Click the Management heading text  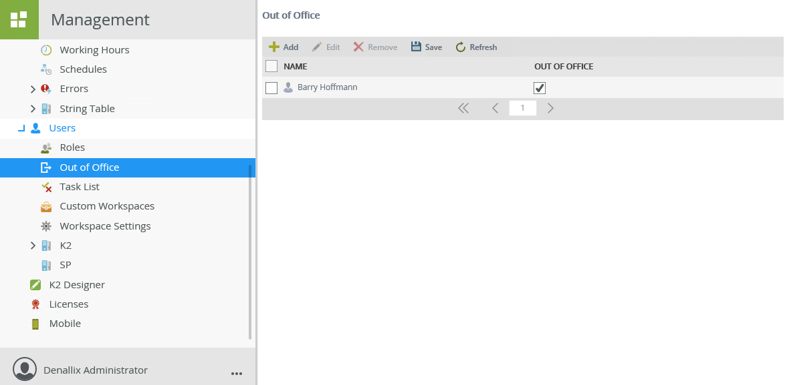tap(100, 19)
